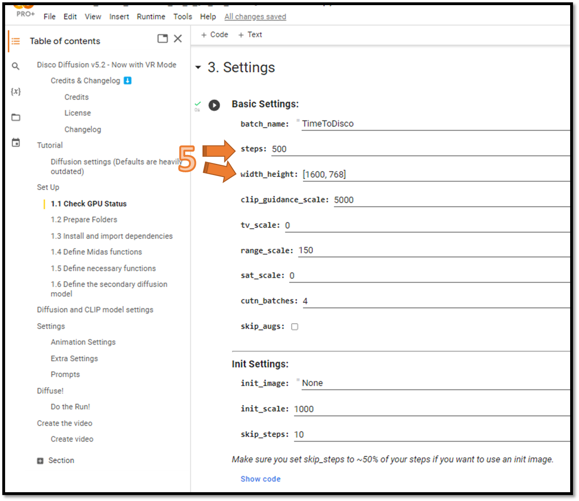
Task: Select 1.2 Prepare Folders entry
Action: [84, 219]
